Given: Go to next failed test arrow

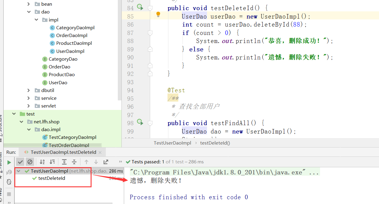Looking at the screenshot, I should pos(96,162).
